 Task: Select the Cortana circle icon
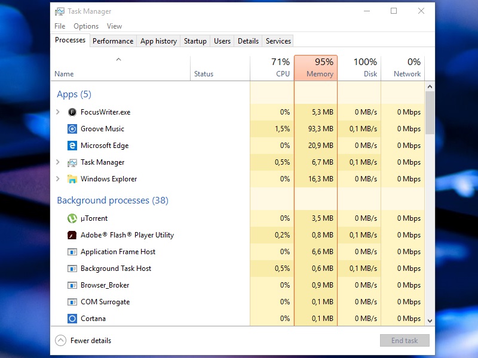click(72, 319)
